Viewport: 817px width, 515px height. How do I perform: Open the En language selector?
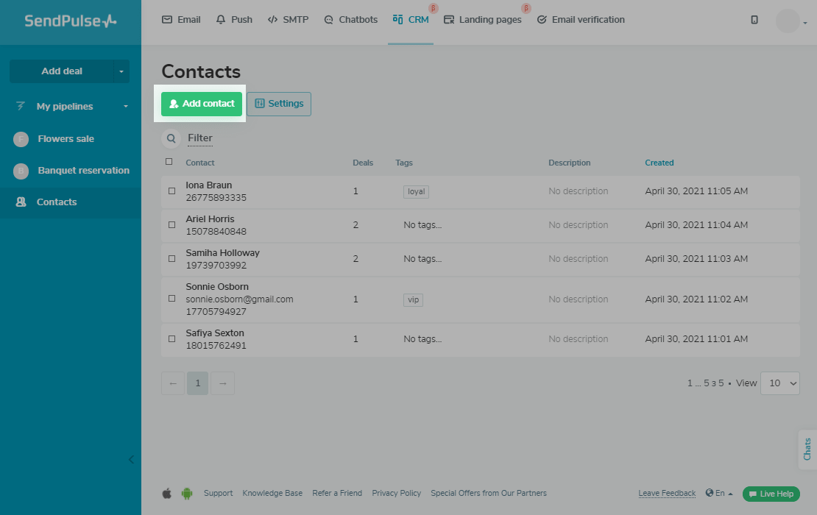[720, 493]
